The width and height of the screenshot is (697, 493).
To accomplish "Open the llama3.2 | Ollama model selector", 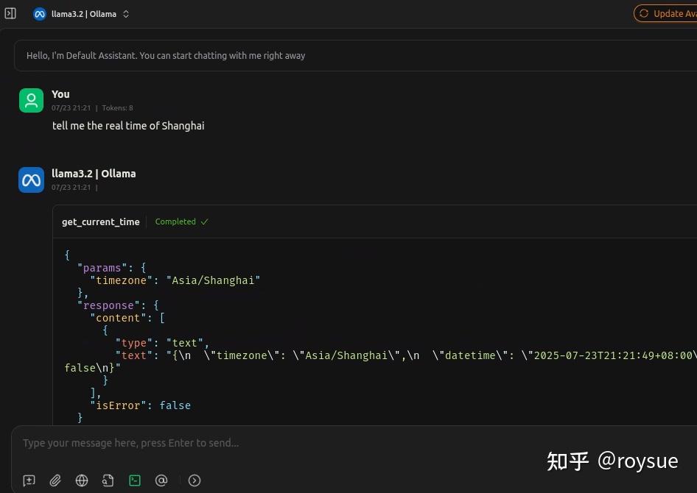I will tap(81, 14).
